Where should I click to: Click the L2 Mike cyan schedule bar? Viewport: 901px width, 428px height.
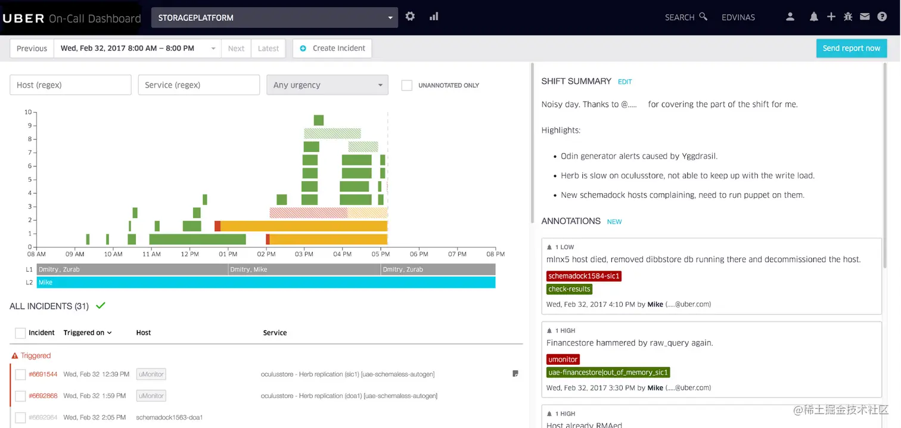266,283
